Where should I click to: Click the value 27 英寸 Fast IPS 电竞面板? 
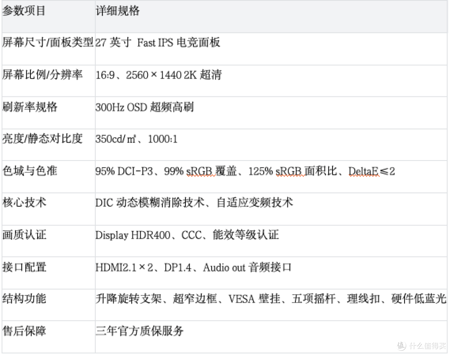(157, 43)
